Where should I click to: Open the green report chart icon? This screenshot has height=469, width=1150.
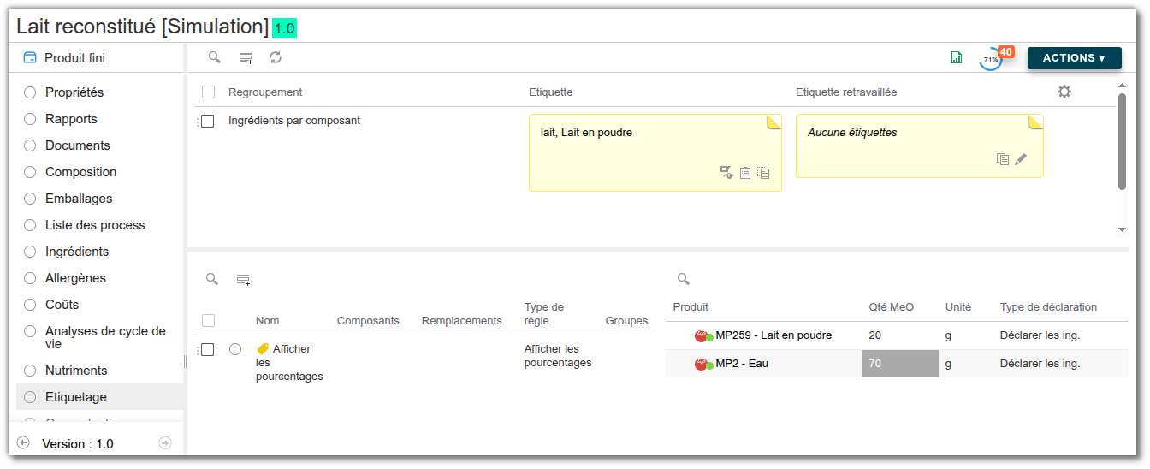(x=957, y=57)
